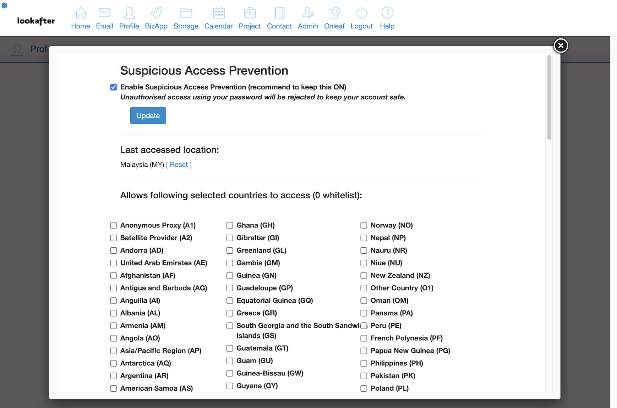
Task: Click the Project briefcase icon
Action: point(250,13)
